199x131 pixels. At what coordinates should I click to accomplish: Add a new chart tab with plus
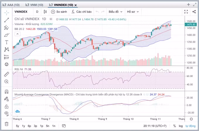(x=188, y=5)
